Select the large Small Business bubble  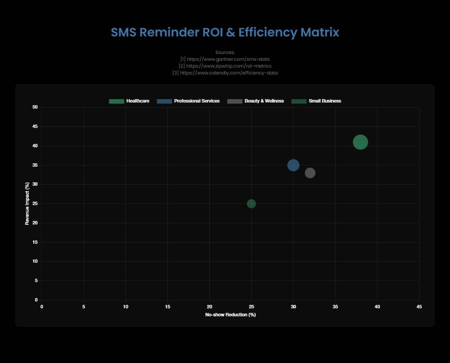(x=360, y=142)
